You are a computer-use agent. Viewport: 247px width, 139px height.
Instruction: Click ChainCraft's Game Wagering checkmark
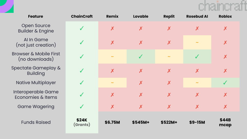point(82,107)
